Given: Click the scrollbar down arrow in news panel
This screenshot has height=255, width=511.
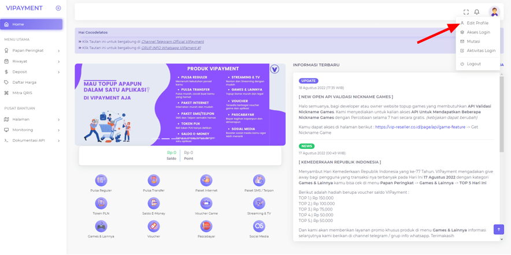Looking at the screenshot, I should 501,239.
